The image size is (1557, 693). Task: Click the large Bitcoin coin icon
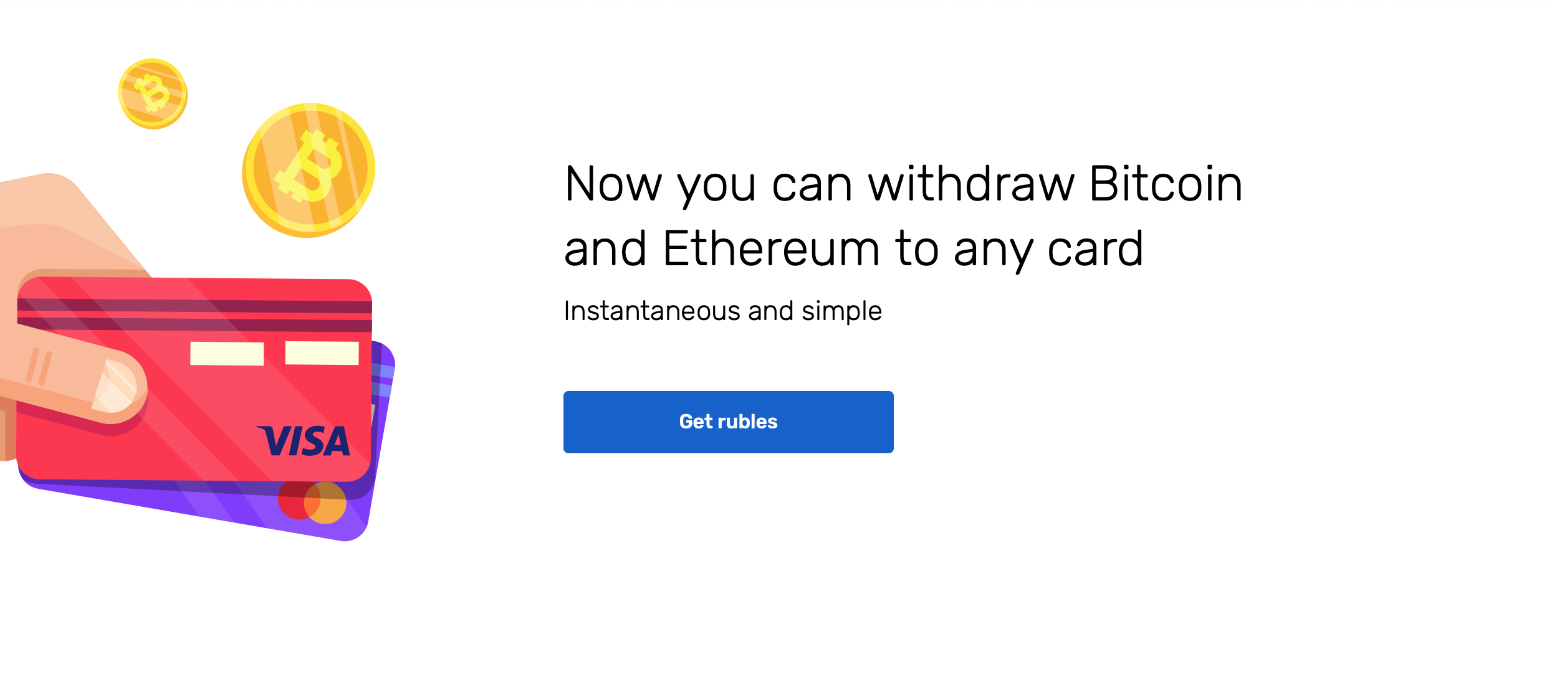click(309, 170)
